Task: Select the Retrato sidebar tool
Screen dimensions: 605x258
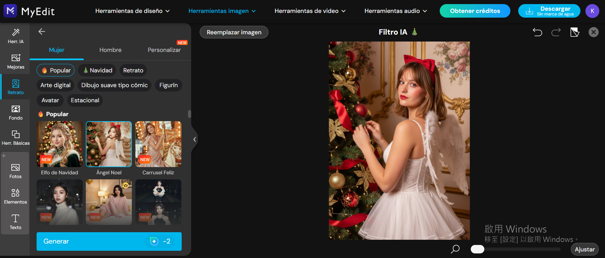Action: pyautogui.click(x=15, y=87)
